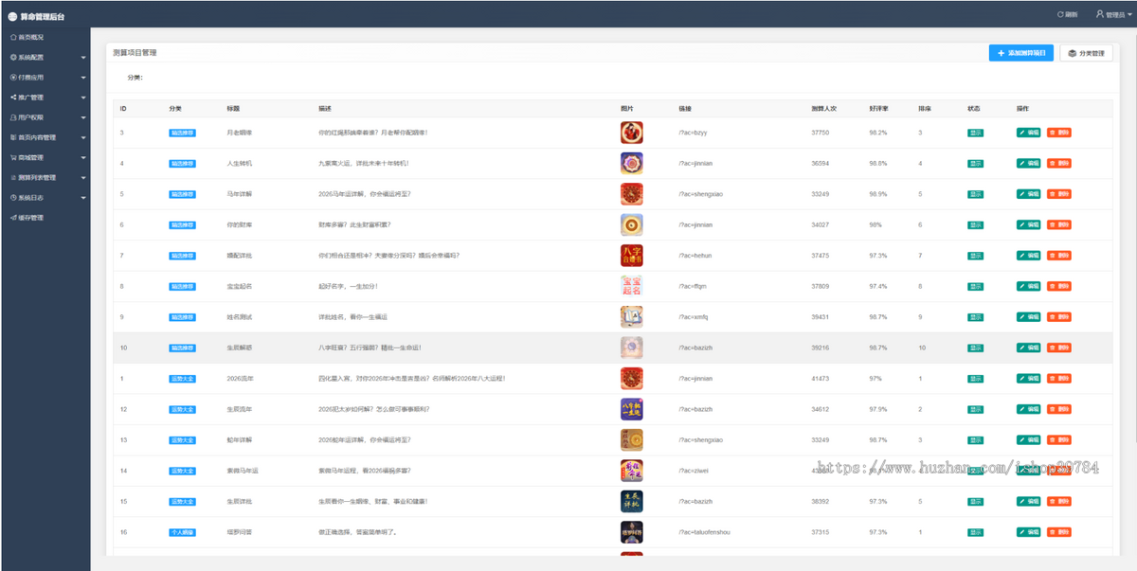Toggle the 显示 status for row ID 10

[x=975, y=348]
